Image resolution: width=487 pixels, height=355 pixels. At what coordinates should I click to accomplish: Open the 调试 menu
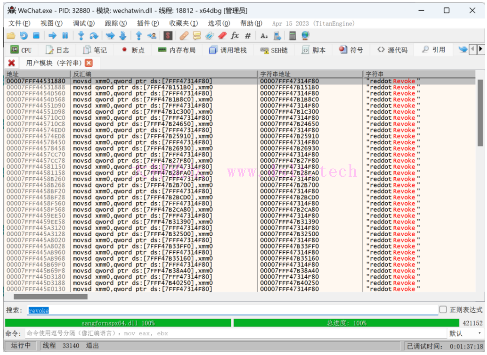click(x=84, y=23)
